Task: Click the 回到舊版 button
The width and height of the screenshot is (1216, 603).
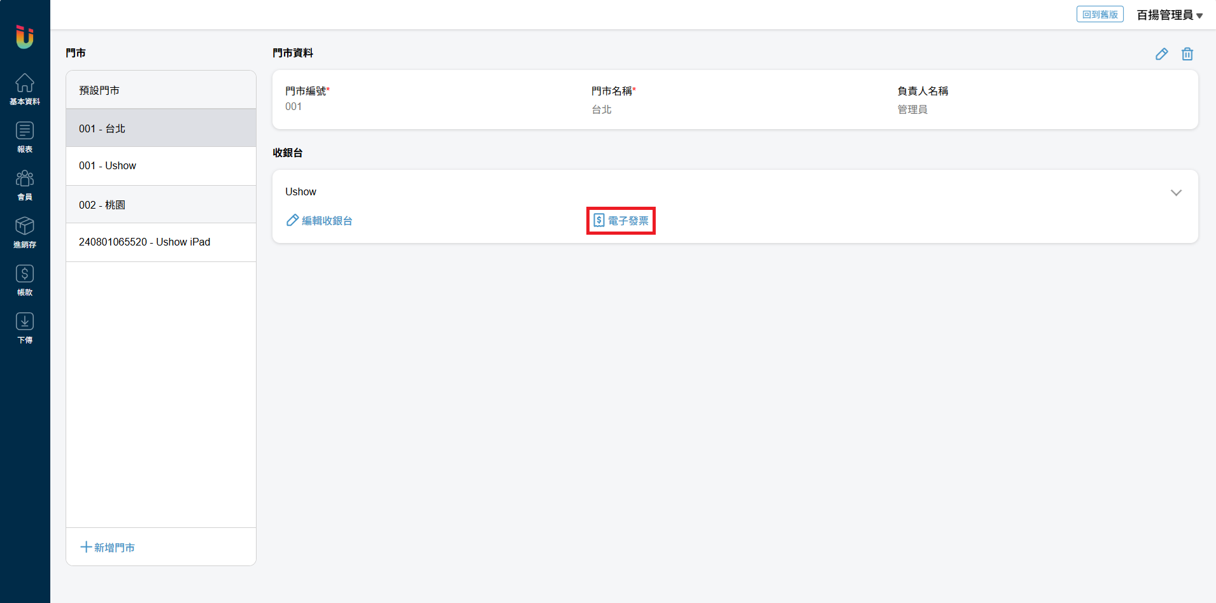Action: 1099,15
